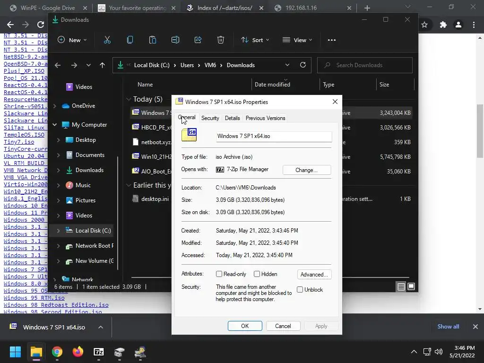Open Chrome profile avatar icon
The image size is (484, 363).
(x=458, y=25)
